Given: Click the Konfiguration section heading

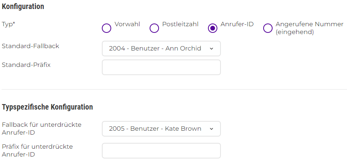Looking at the screenshot, I should coord(23,6).
